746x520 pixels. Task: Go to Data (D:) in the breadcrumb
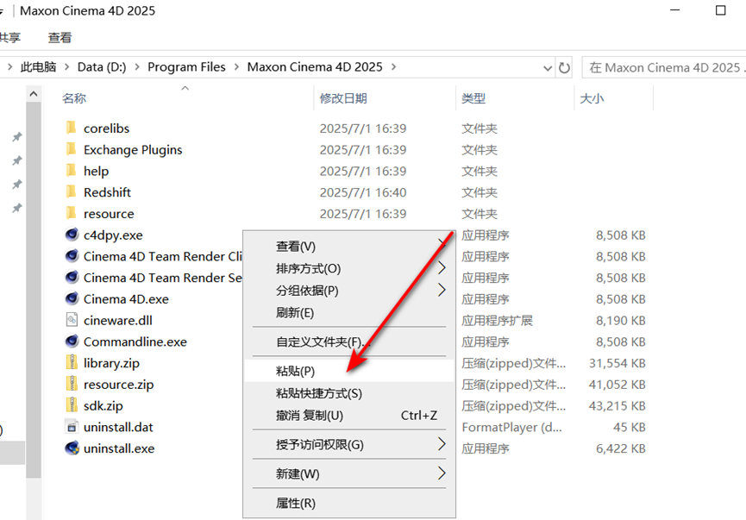tap(102, 67)
